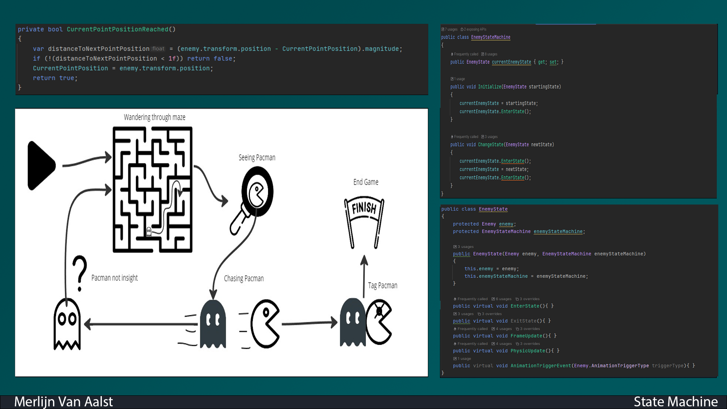Follow the underlined EnterState call in ChangeState
727x409 pixels.
(x=513, y=161)
